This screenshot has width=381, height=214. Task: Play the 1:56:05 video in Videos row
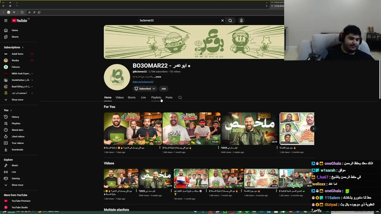click(191, 179)
